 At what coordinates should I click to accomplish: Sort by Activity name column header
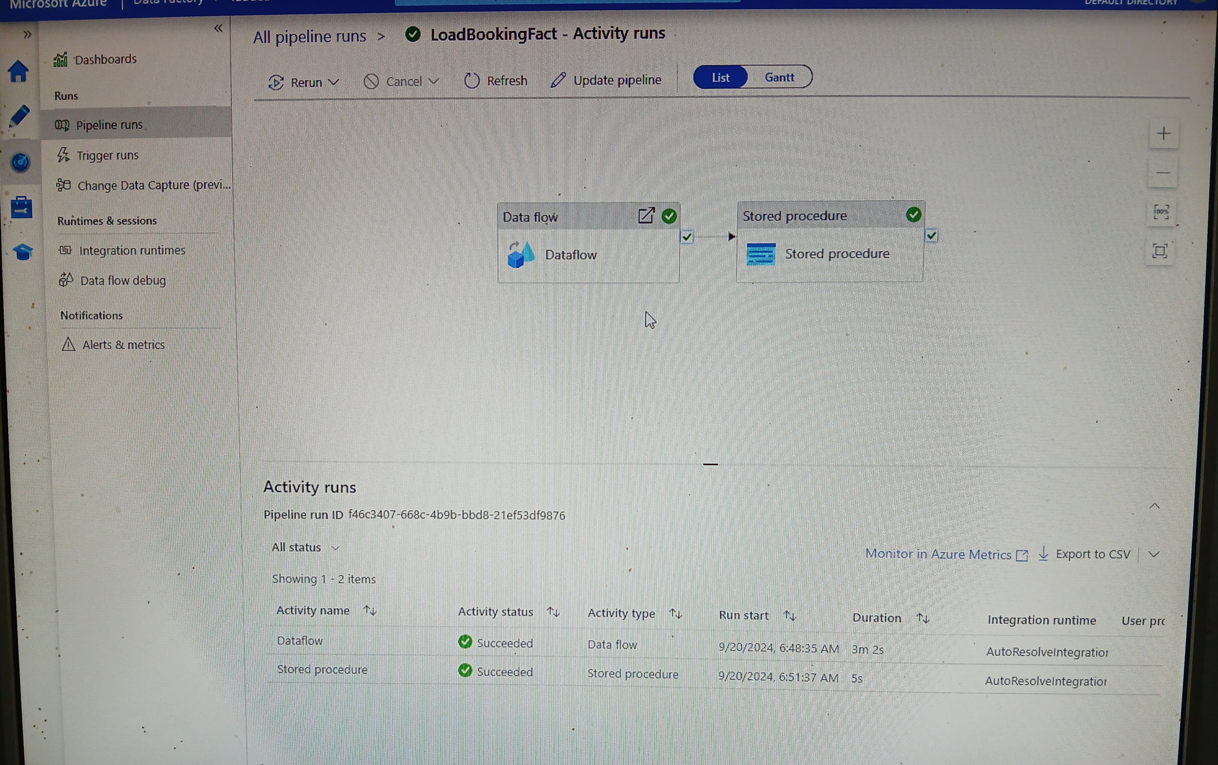coord(312,610)
